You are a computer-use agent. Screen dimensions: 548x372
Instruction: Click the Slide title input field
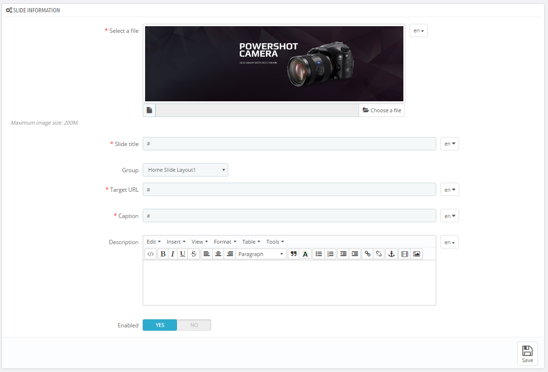click(289, 144)
